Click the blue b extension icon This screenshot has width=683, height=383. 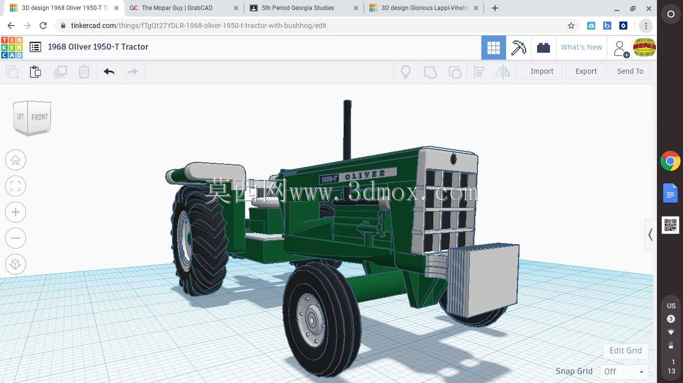pyautogui.click(x=607, y=26)
